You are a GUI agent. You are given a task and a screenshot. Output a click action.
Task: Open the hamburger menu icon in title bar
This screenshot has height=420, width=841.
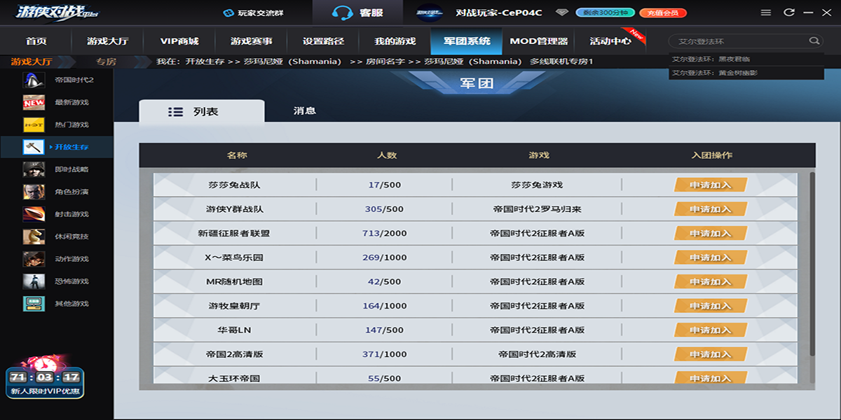pos(766,13)
